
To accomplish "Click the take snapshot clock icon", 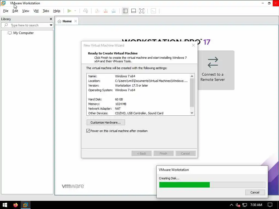I will (x=97, y=11).
